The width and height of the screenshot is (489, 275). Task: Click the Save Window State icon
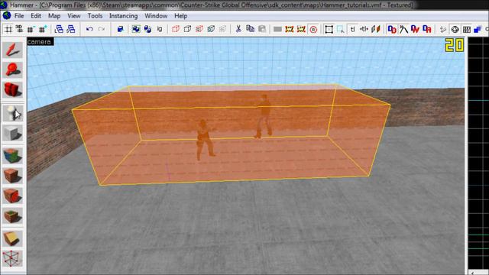click(x=71, y=29)
